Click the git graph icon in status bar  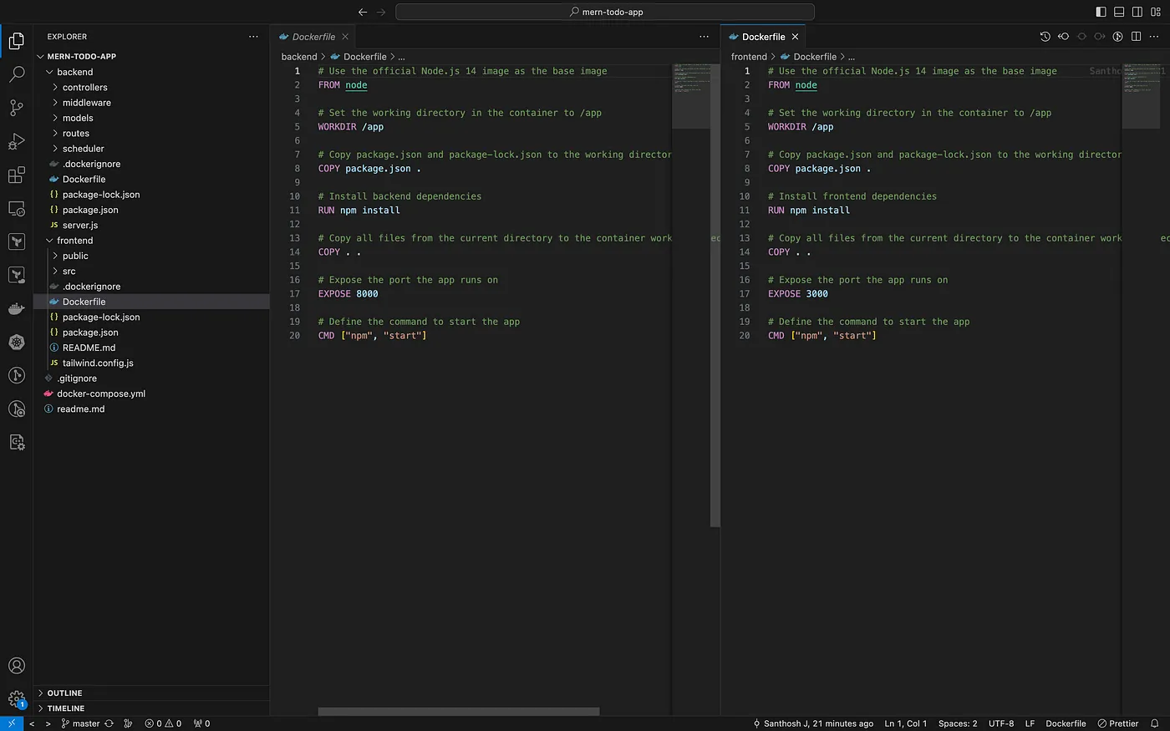pyautogui.click(x=128, y=723)
